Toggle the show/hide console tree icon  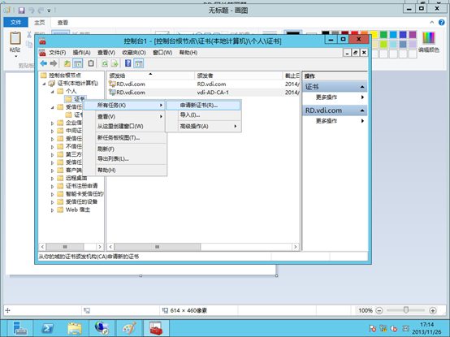tap(77, 63)
